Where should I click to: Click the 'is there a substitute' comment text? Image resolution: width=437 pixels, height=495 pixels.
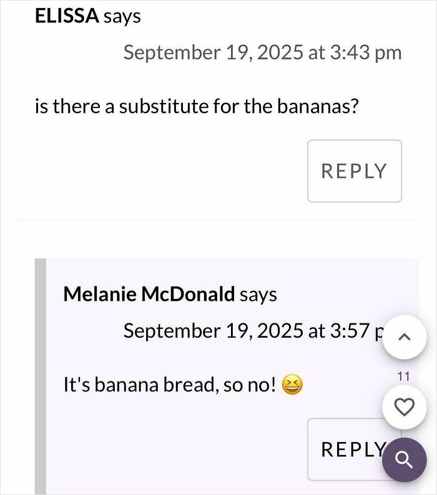tap(197, 107)
